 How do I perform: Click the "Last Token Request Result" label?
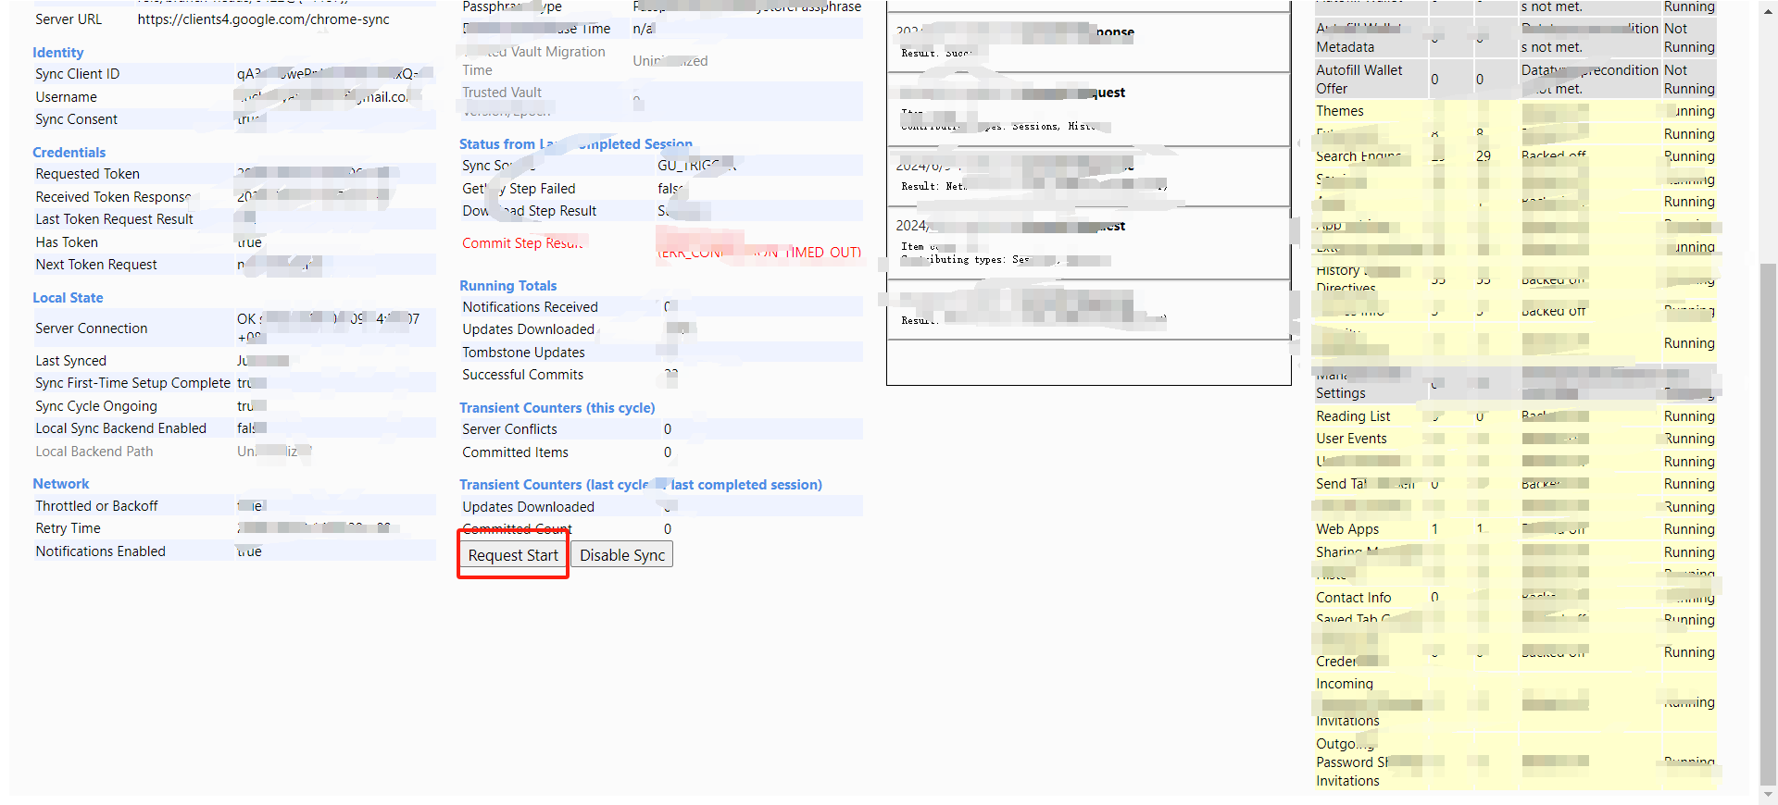click(x=114, y=219)
